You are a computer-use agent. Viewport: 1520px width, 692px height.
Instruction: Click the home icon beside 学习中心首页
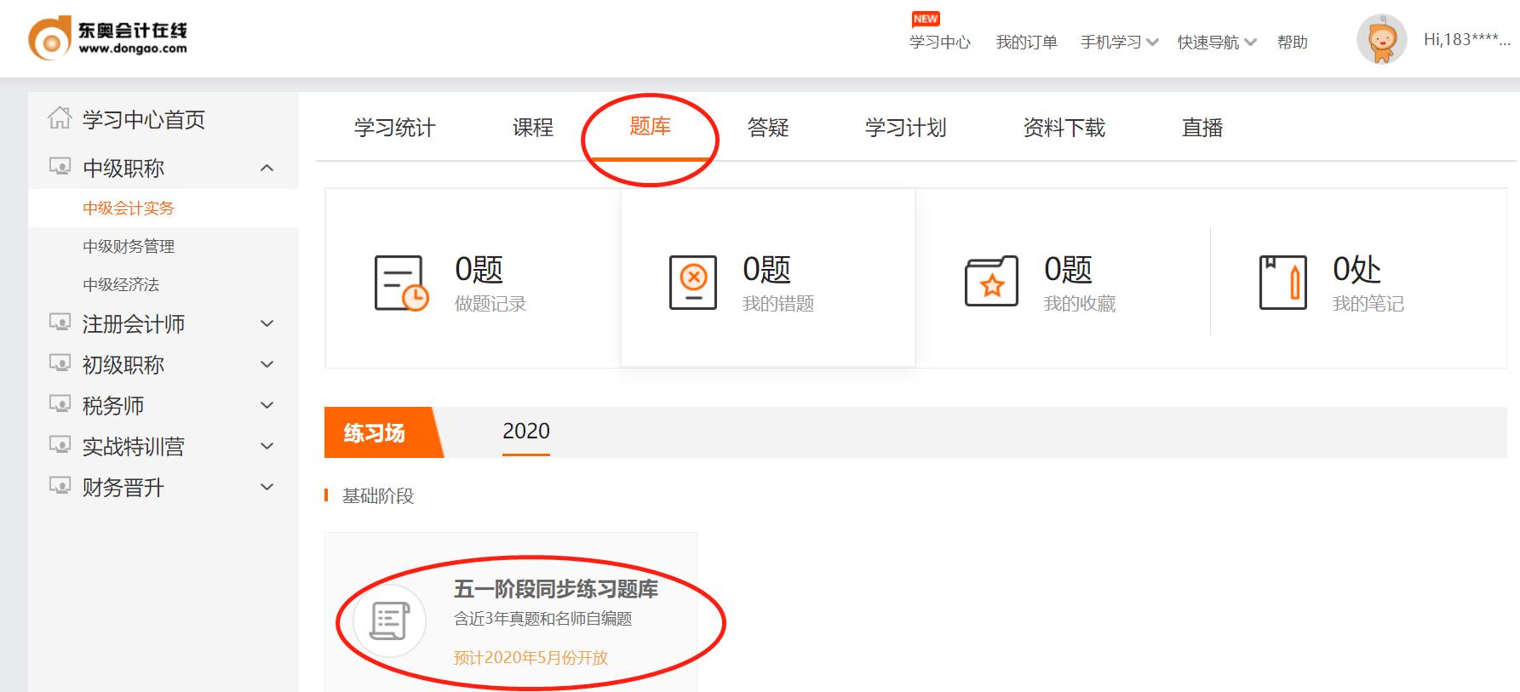point(60,118)
